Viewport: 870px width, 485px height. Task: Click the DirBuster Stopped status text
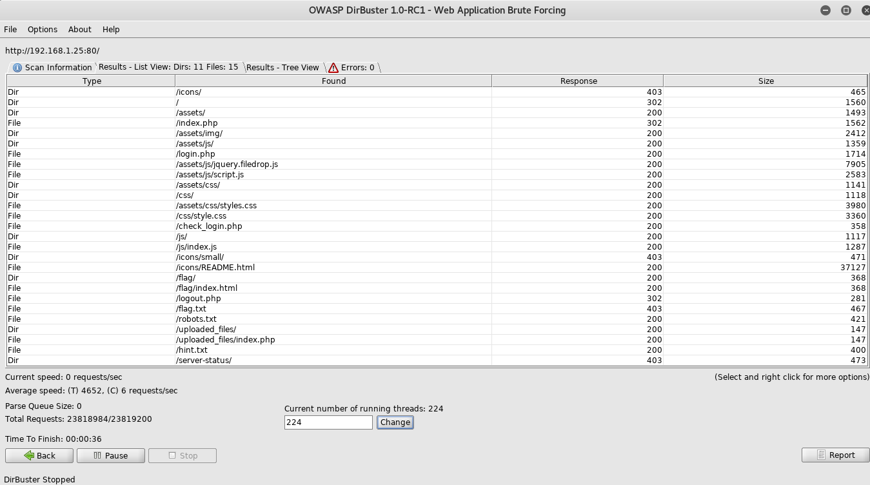click(40, 480)
